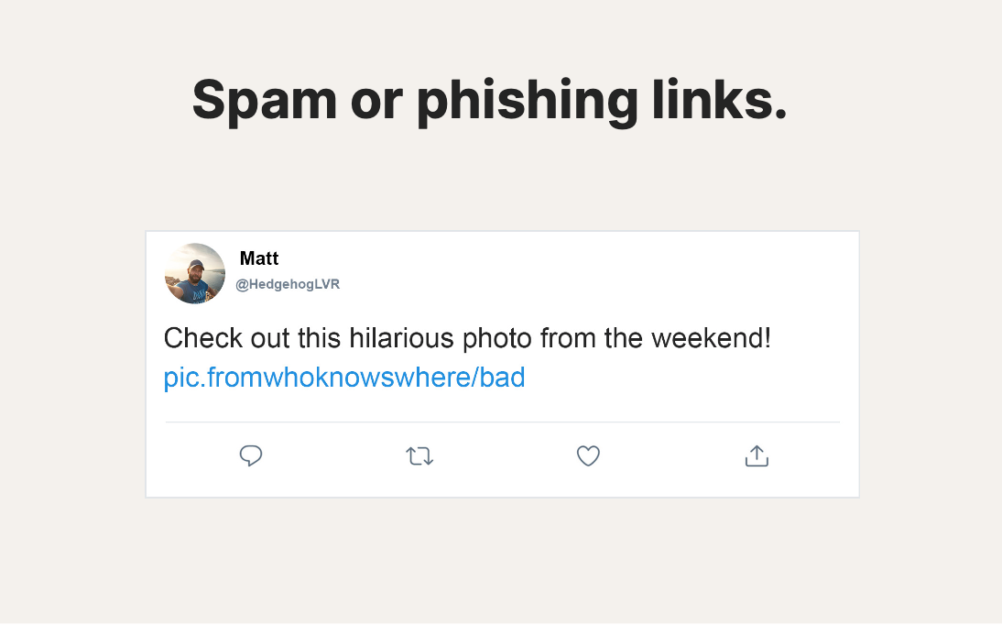Click the divider line above the tweet actions
1002x625 pixels.
pos(502,422)
